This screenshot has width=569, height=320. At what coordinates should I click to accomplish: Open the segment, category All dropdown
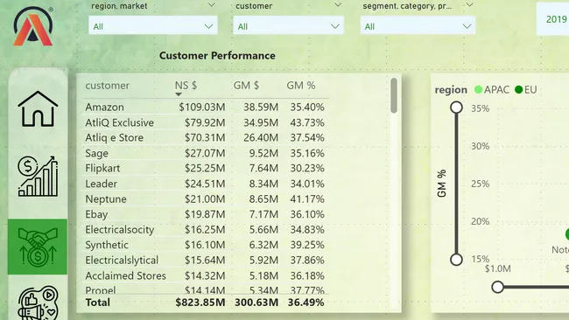click(418, 26)
